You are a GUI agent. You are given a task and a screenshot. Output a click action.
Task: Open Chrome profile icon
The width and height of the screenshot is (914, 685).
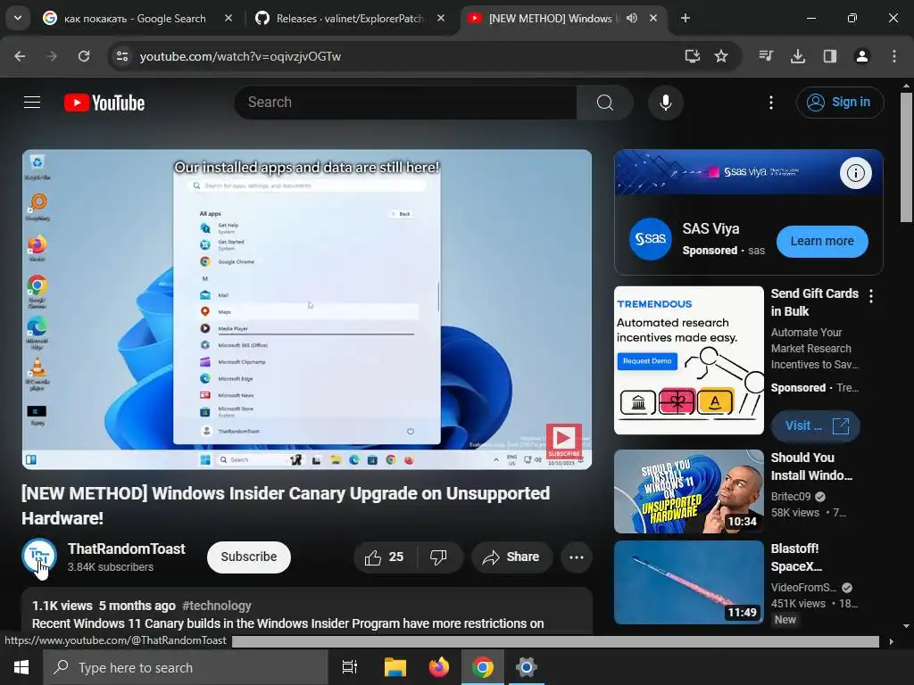pos(862,56)
